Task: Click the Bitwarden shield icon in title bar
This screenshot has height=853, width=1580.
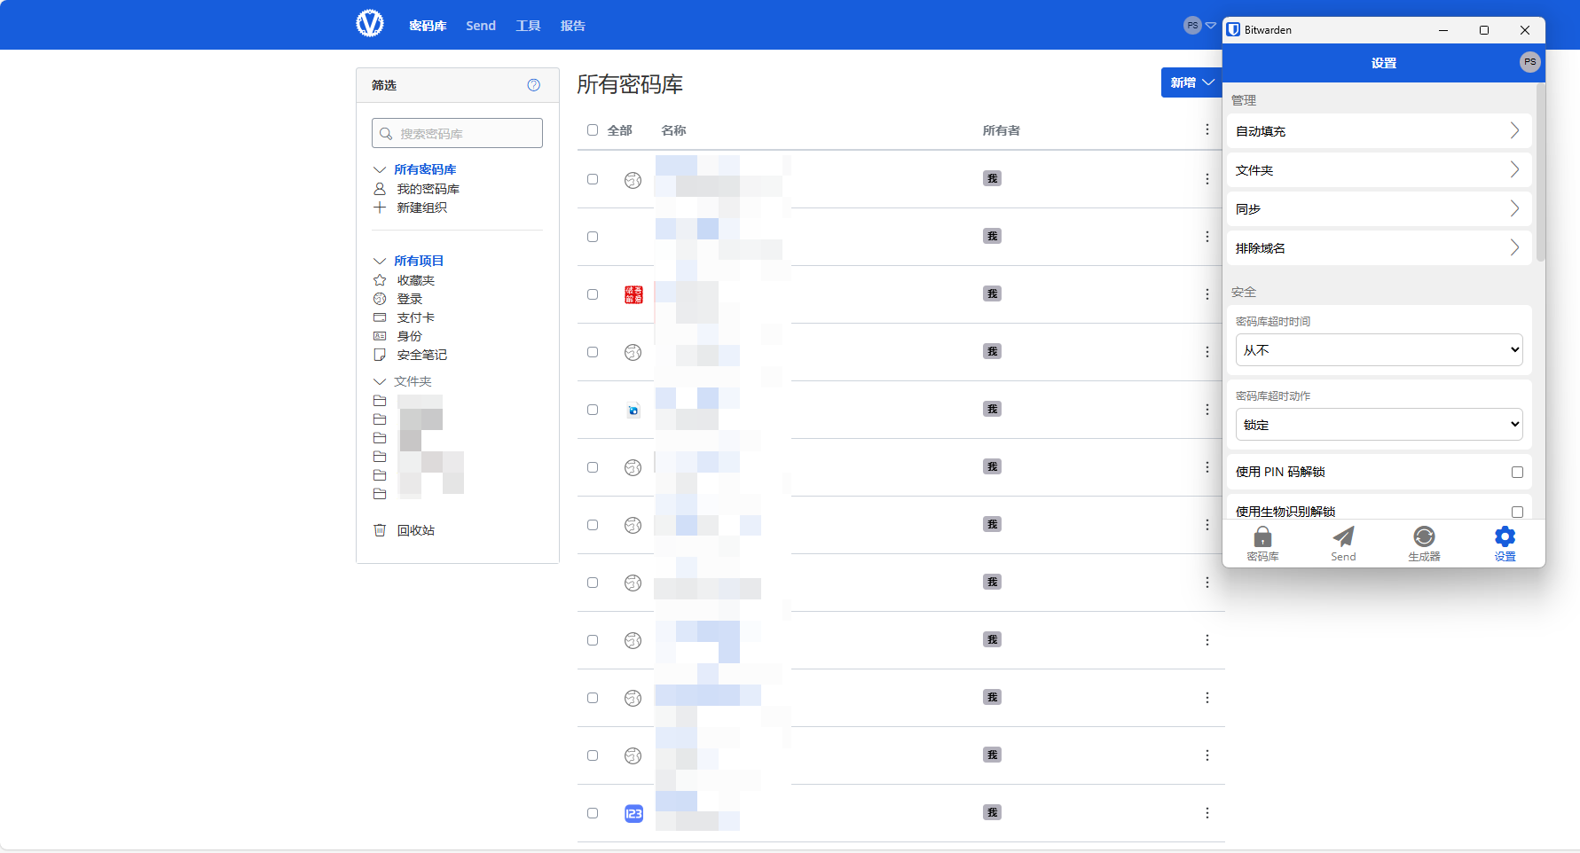Action: pos(1233,30)
